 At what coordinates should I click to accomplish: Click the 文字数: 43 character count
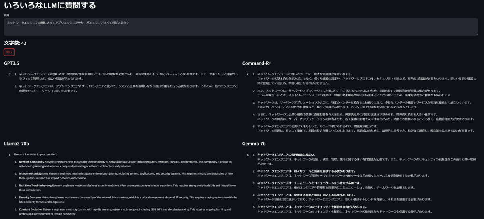[15, 43]
